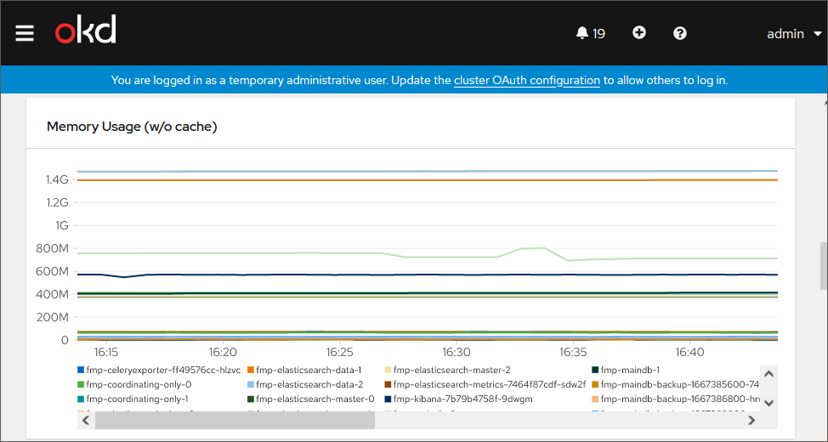Toggle fmp-elasticsearch-master-0 legend entry
828x442 pixels.
pos(315,399)
